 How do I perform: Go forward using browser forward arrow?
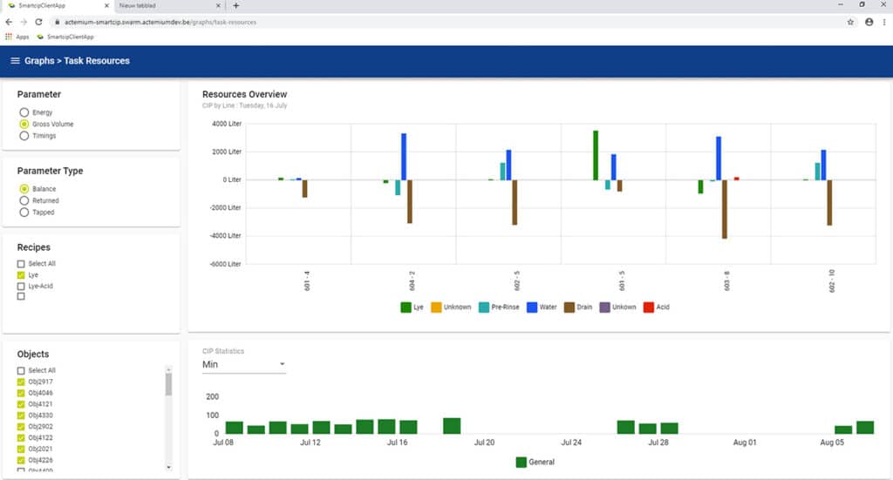[24, 22]
